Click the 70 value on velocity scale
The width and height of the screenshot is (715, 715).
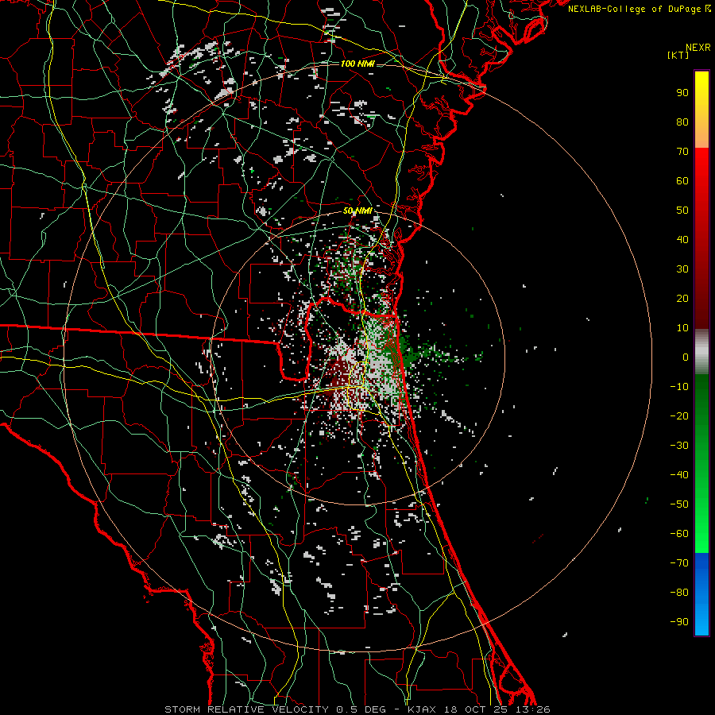coord(682,152)
